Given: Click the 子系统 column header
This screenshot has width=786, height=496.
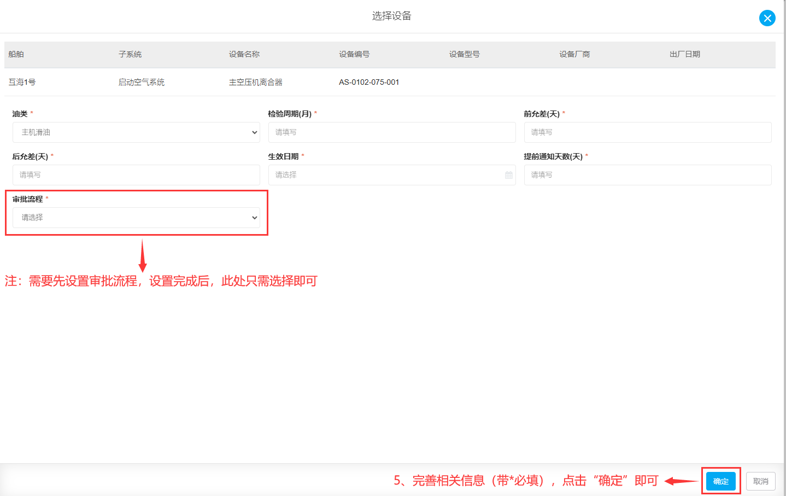Looking at the screenshot, I should 130,54.
